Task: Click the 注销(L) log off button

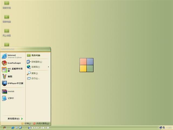Action: (26, 123)
